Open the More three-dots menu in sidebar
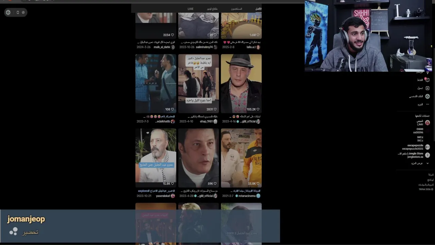 [428, 104]
